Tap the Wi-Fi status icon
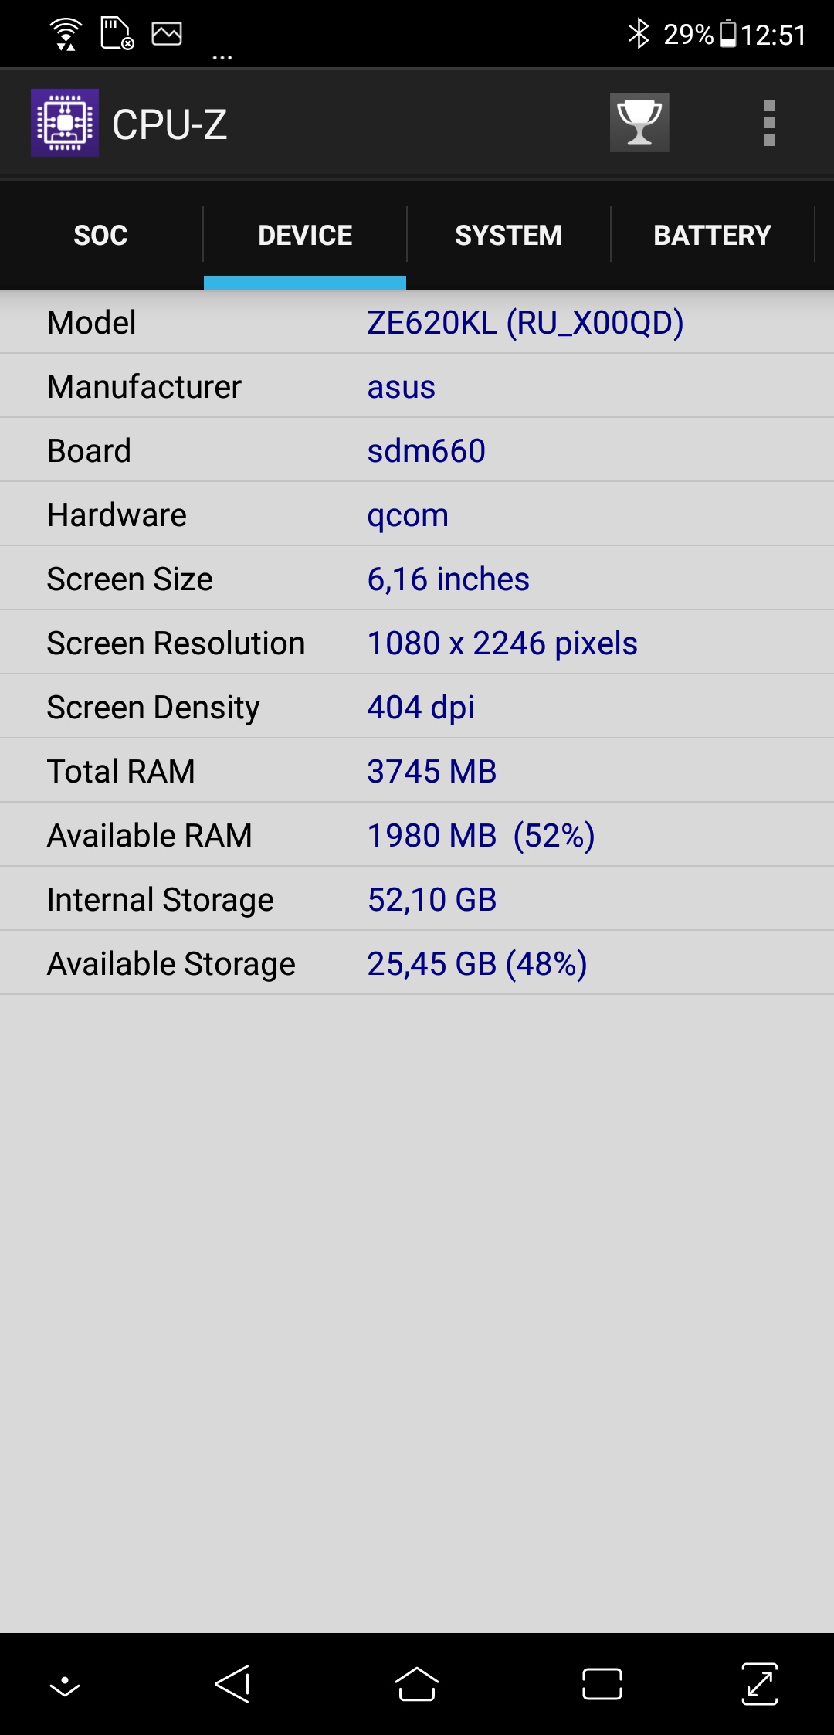Viewport: 834px width, 1735px height. pos(66,34)
